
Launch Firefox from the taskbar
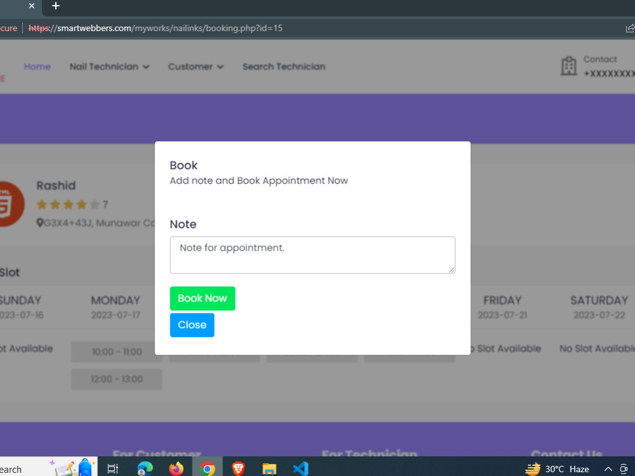[x=176, y=469]
